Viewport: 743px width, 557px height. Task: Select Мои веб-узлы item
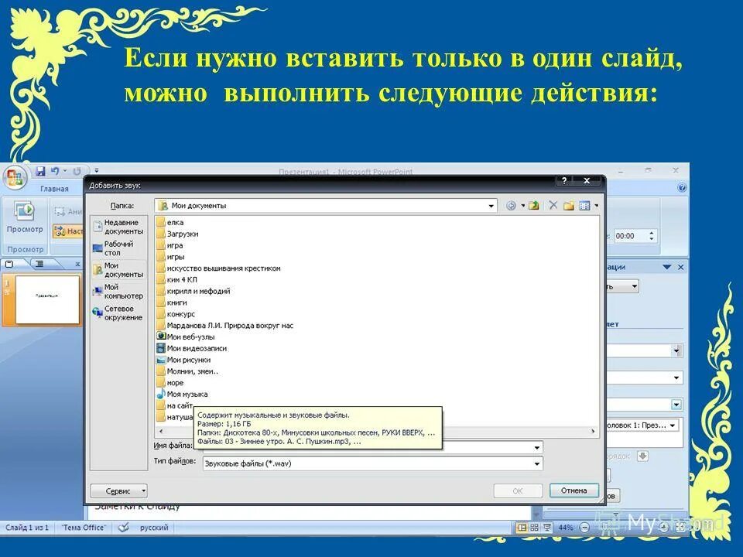186,337
